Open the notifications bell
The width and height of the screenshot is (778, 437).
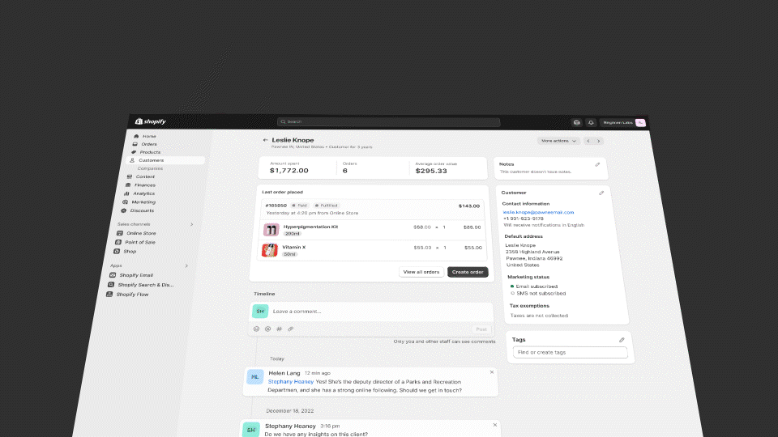click(x=591, y=122)
